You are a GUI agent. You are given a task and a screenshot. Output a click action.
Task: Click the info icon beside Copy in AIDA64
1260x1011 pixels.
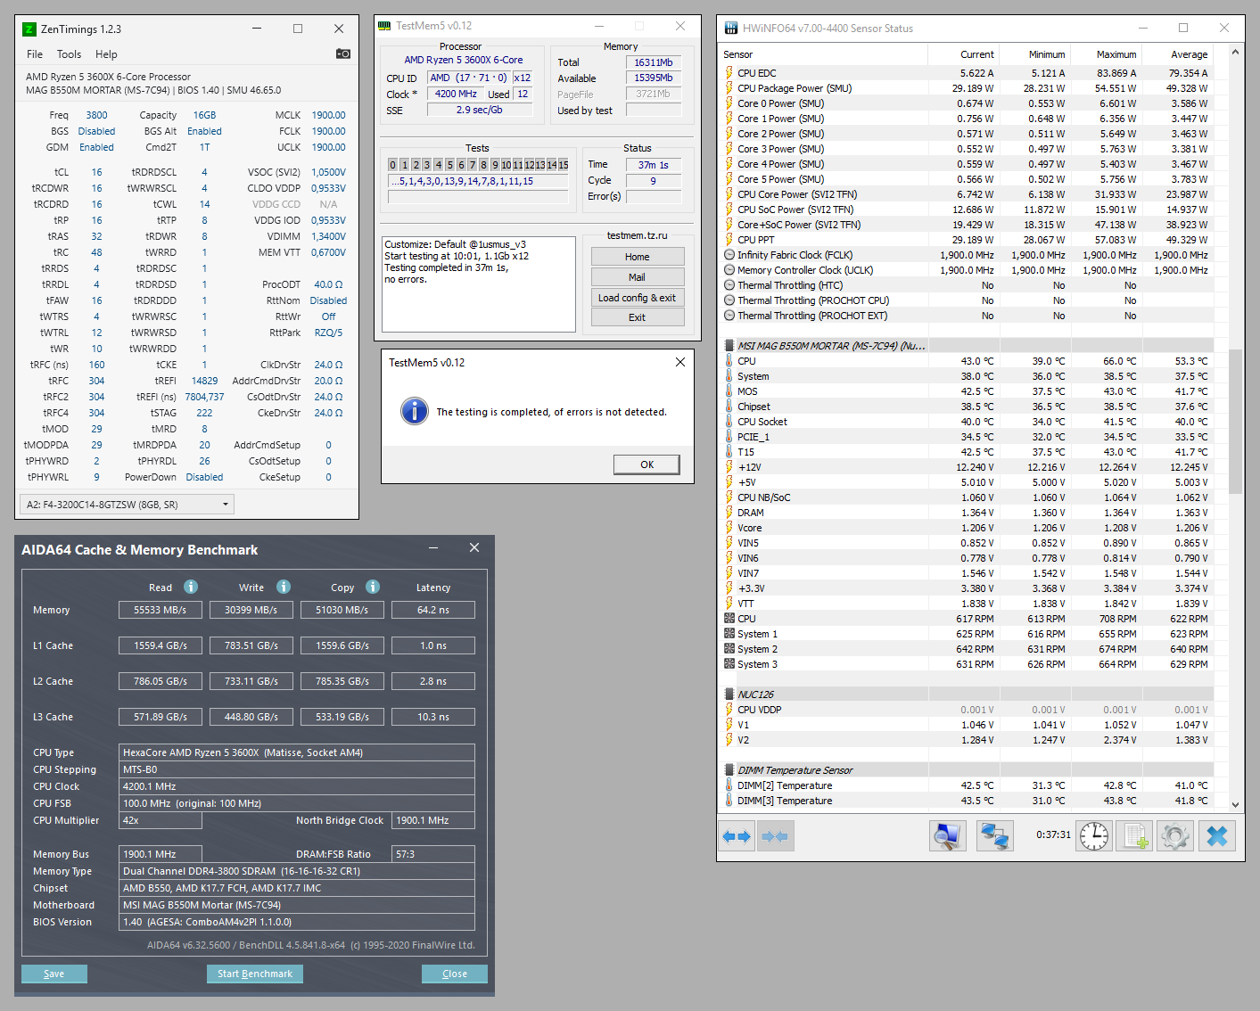point(373,587)
